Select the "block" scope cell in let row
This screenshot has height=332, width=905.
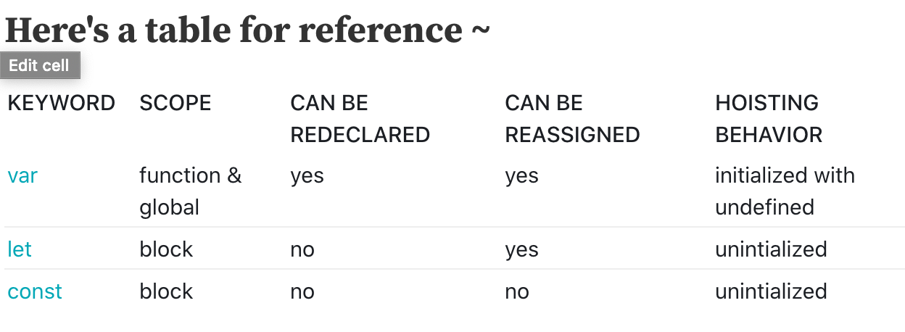pos(166,249)
